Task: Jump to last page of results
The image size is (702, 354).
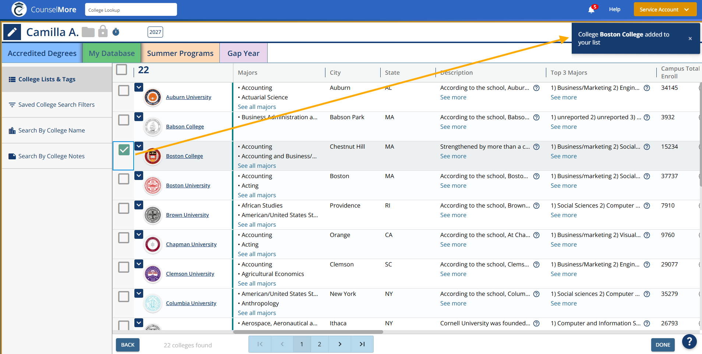Action: click(x=362, y=344)
